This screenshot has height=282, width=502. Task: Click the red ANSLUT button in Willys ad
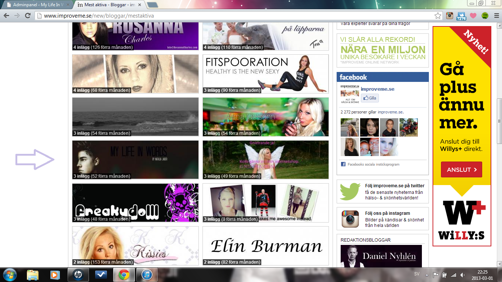461,170
